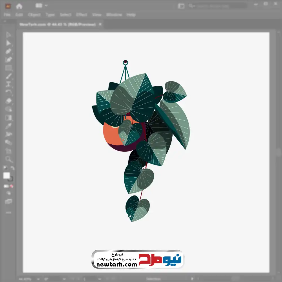Set the color to None
Image resolution: width=282 pixels, height=282 pixels.
point(12,186)
